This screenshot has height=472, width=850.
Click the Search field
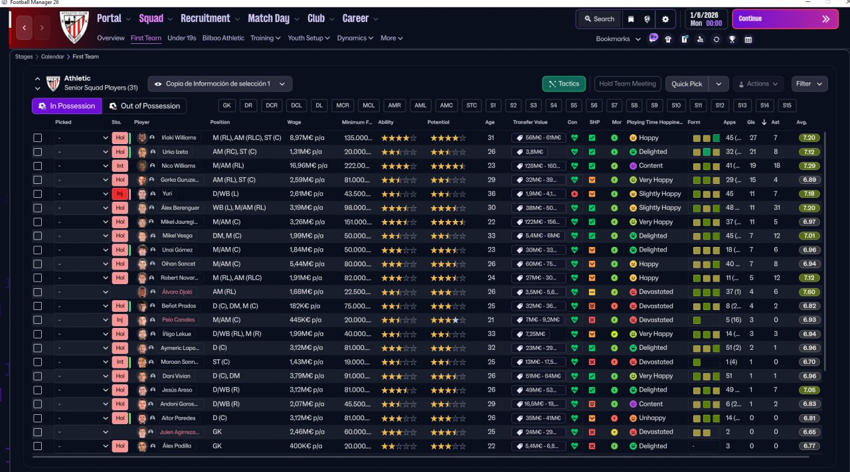[x=599, y=19]
